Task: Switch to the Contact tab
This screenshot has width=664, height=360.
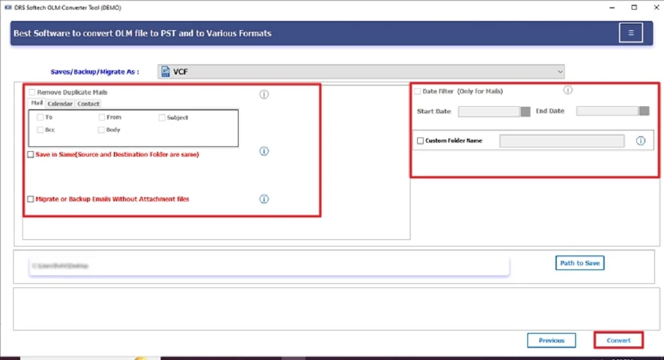Action: click(x=88, y=103)
